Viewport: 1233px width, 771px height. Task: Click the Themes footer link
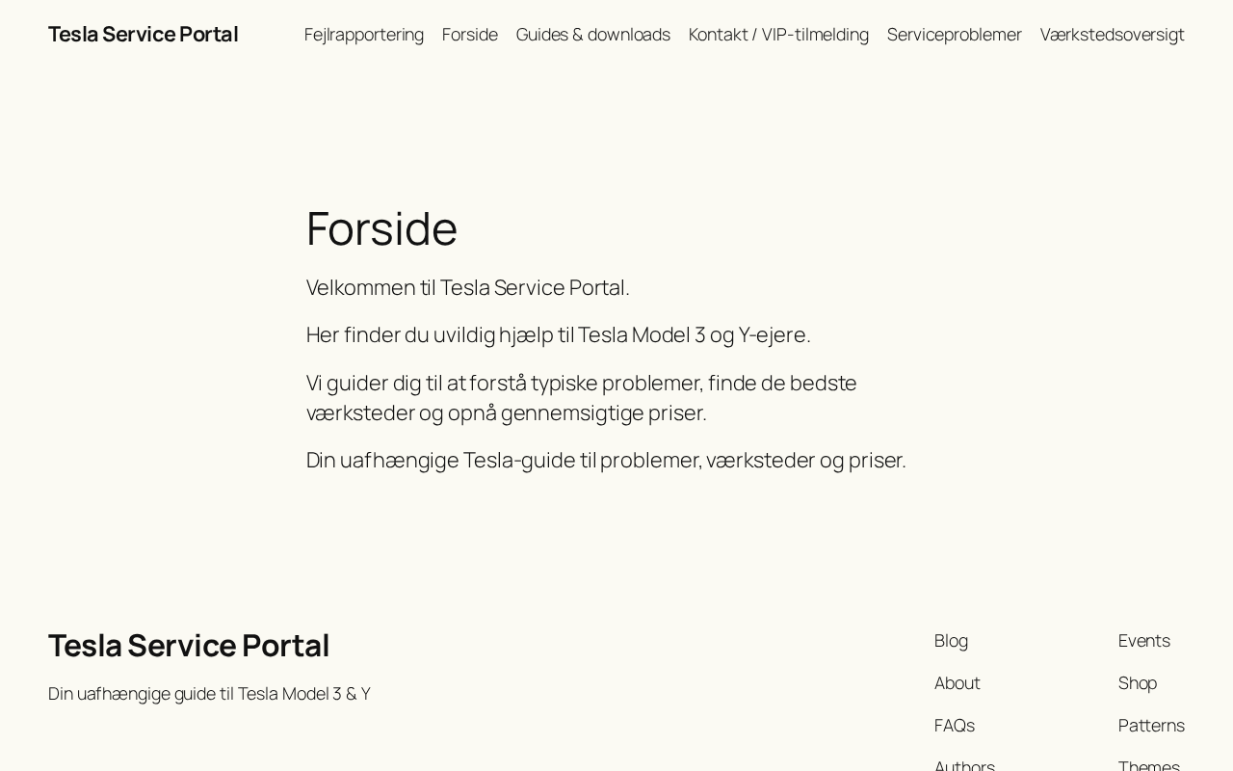point(1148,765)
